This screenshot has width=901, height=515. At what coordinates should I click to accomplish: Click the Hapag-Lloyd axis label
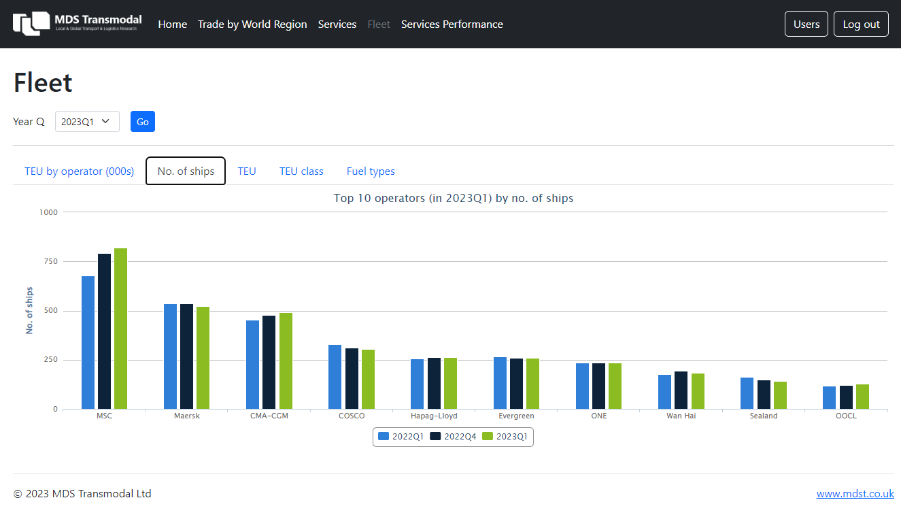(x=434, y=416)
